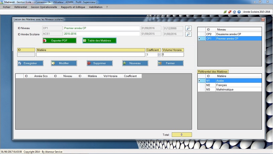Increase Coefficient with spinner up arrow

coord(159,54)
